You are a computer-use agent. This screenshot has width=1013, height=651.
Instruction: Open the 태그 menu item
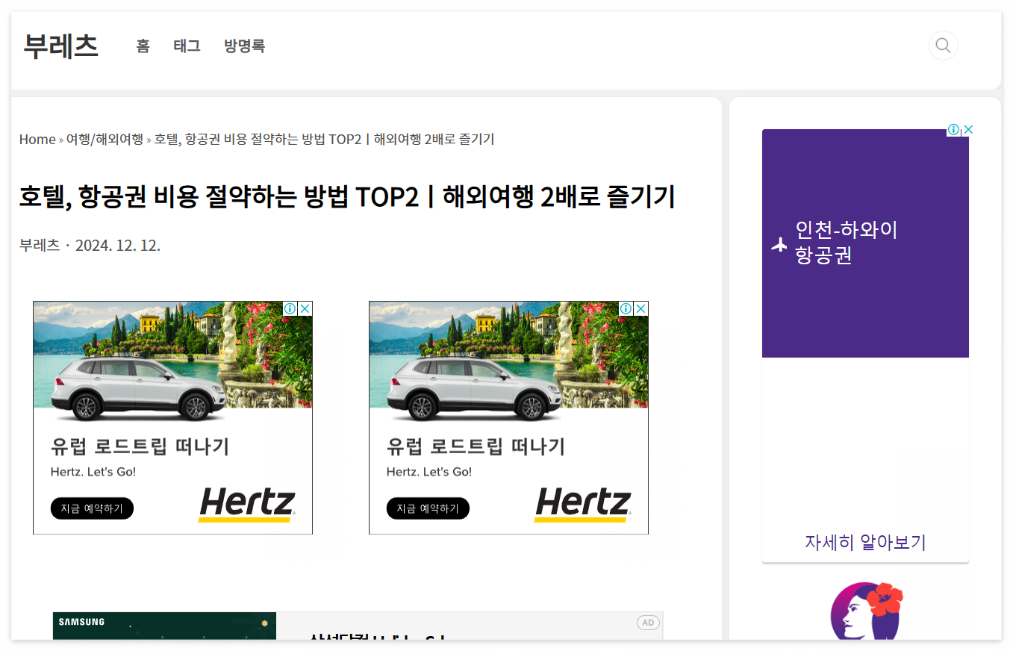187,46
